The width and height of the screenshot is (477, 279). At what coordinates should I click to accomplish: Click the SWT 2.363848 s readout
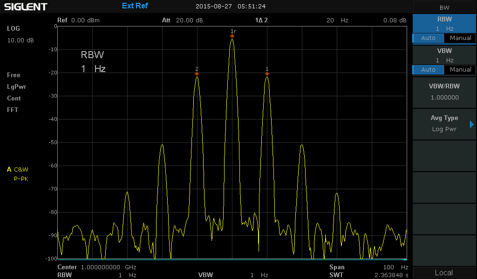click(x=369, y=275)
